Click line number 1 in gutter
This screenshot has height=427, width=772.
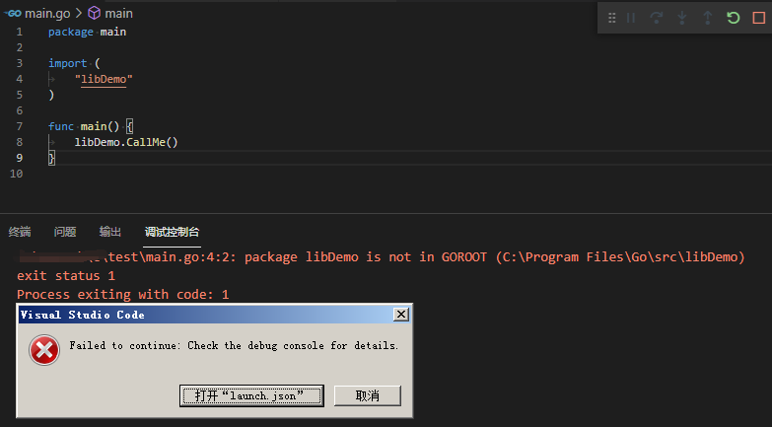tap(19, 32)
